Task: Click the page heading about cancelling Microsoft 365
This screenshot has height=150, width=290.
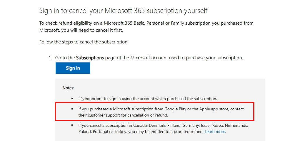Action: pos(123,11)
